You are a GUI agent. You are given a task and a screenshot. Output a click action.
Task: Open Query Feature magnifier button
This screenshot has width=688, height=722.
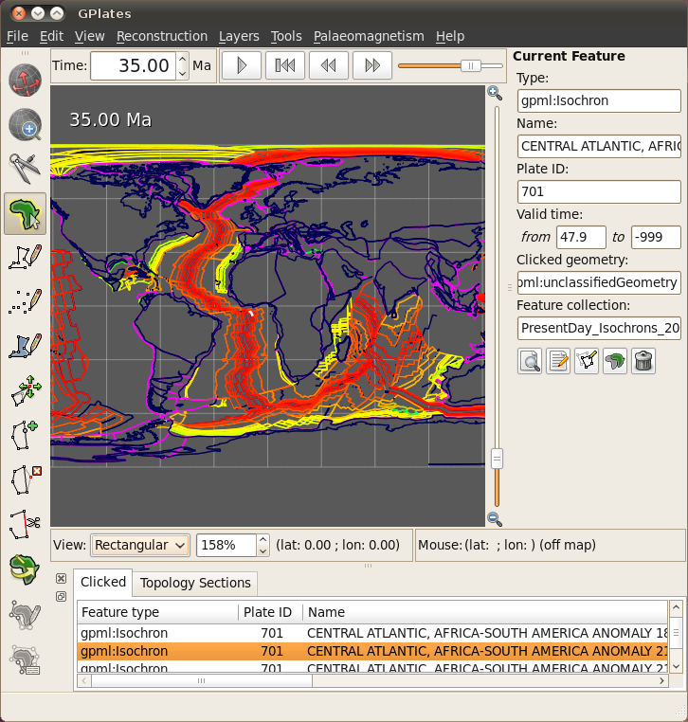(x=530, y=361)
